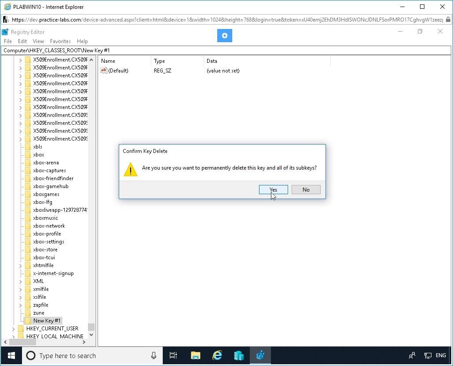
Task: Select the x-internet-signup key
Action: coord(53,273)
